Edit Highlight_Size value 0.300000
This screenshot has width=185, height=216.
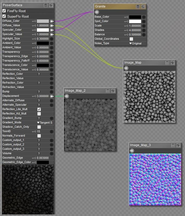click(43, 39)
